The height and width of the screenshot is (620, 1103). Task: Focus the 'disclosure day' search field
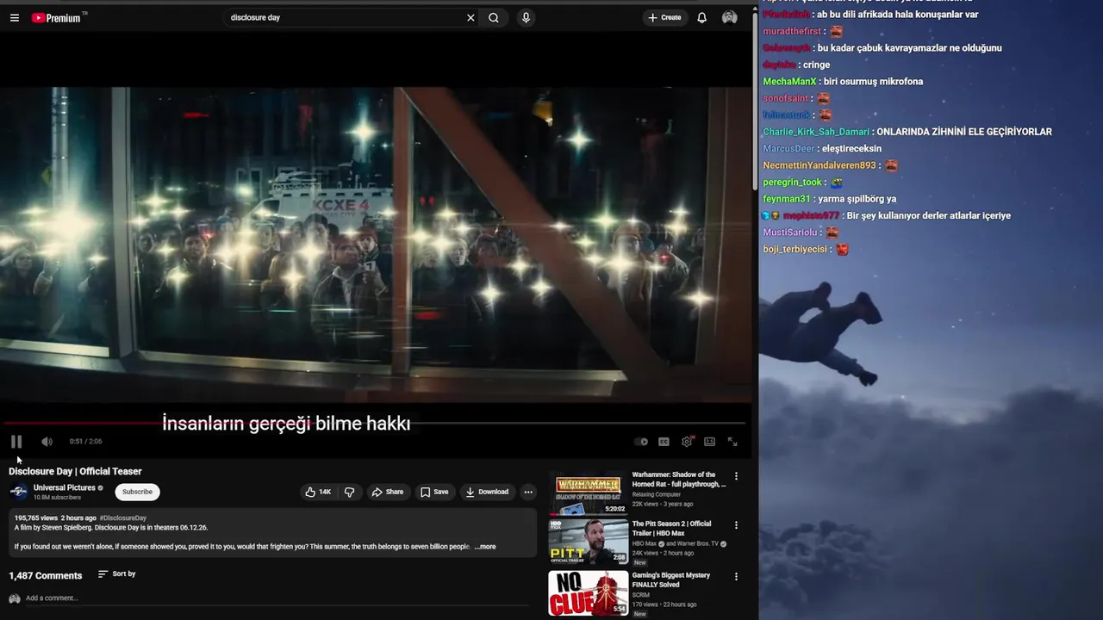[345, 17]
